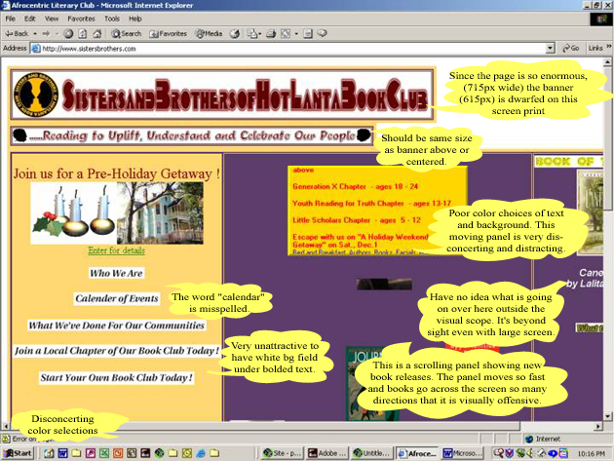
Task: Click the address bar URL field
Action: pyautogui.click(x=293, y=49)
